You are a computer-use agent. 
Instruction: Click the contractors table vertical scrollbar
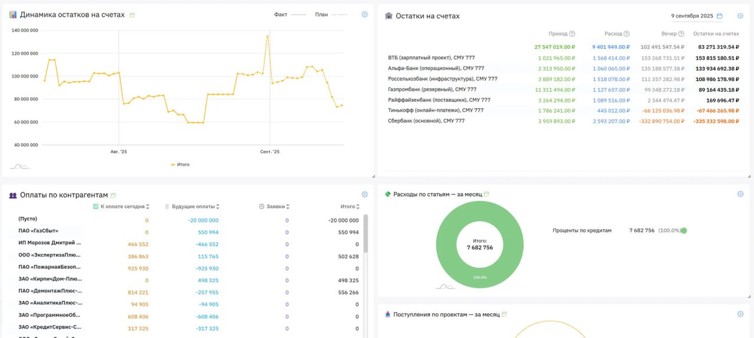click(366, 233)
